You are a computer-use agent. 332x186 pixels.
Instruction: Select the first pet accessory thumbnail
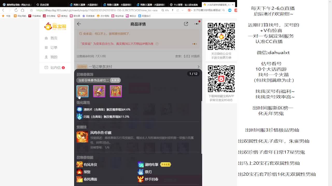[82, 91]
